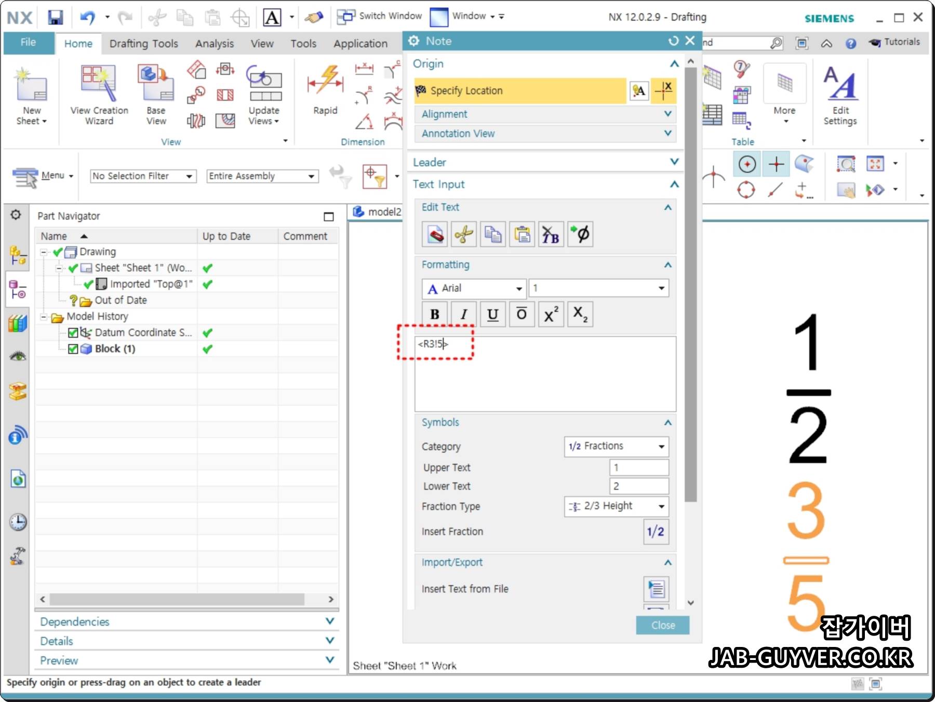Open Tutorials link
This screenshot has width=935, height=702.
click(x=894, y=42)
